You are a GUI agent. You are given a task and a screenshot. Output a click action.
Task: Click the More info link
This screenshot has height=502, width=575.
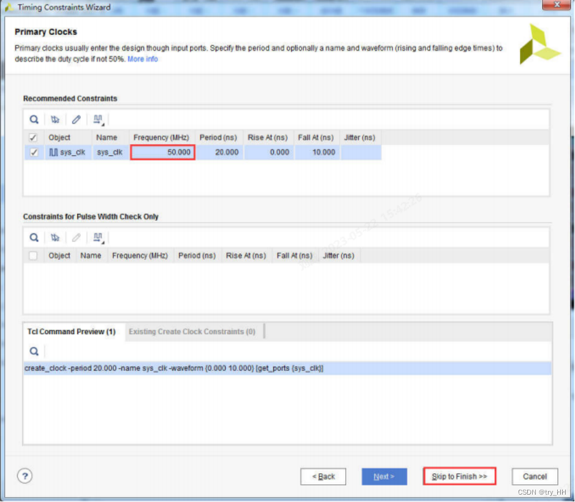pyautogui.click(x=143, y=59)
